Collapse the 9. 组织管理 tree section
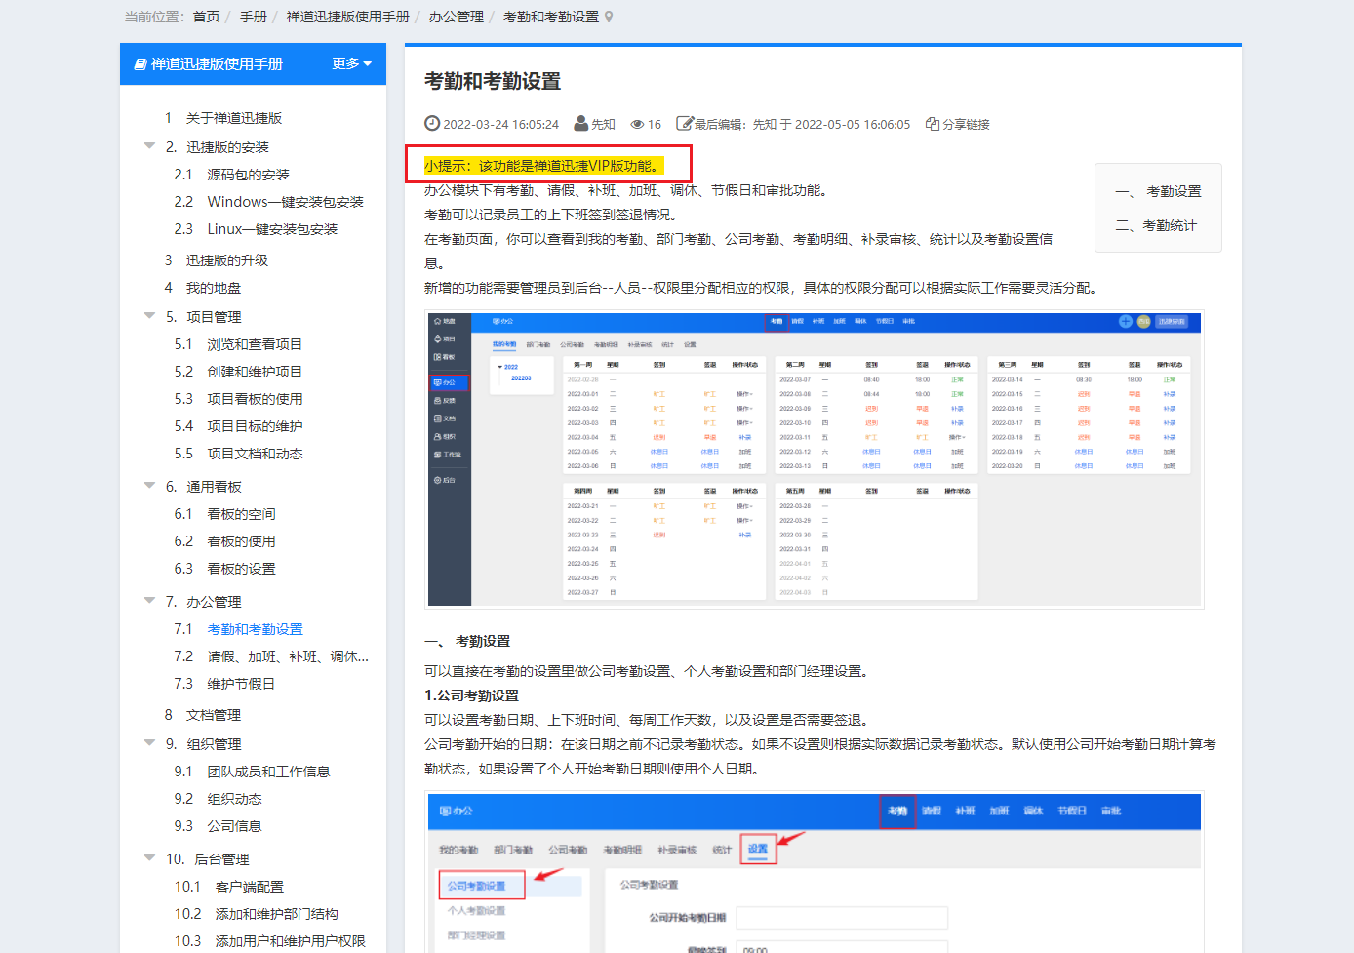1354x953 pixels. (149, 743)
